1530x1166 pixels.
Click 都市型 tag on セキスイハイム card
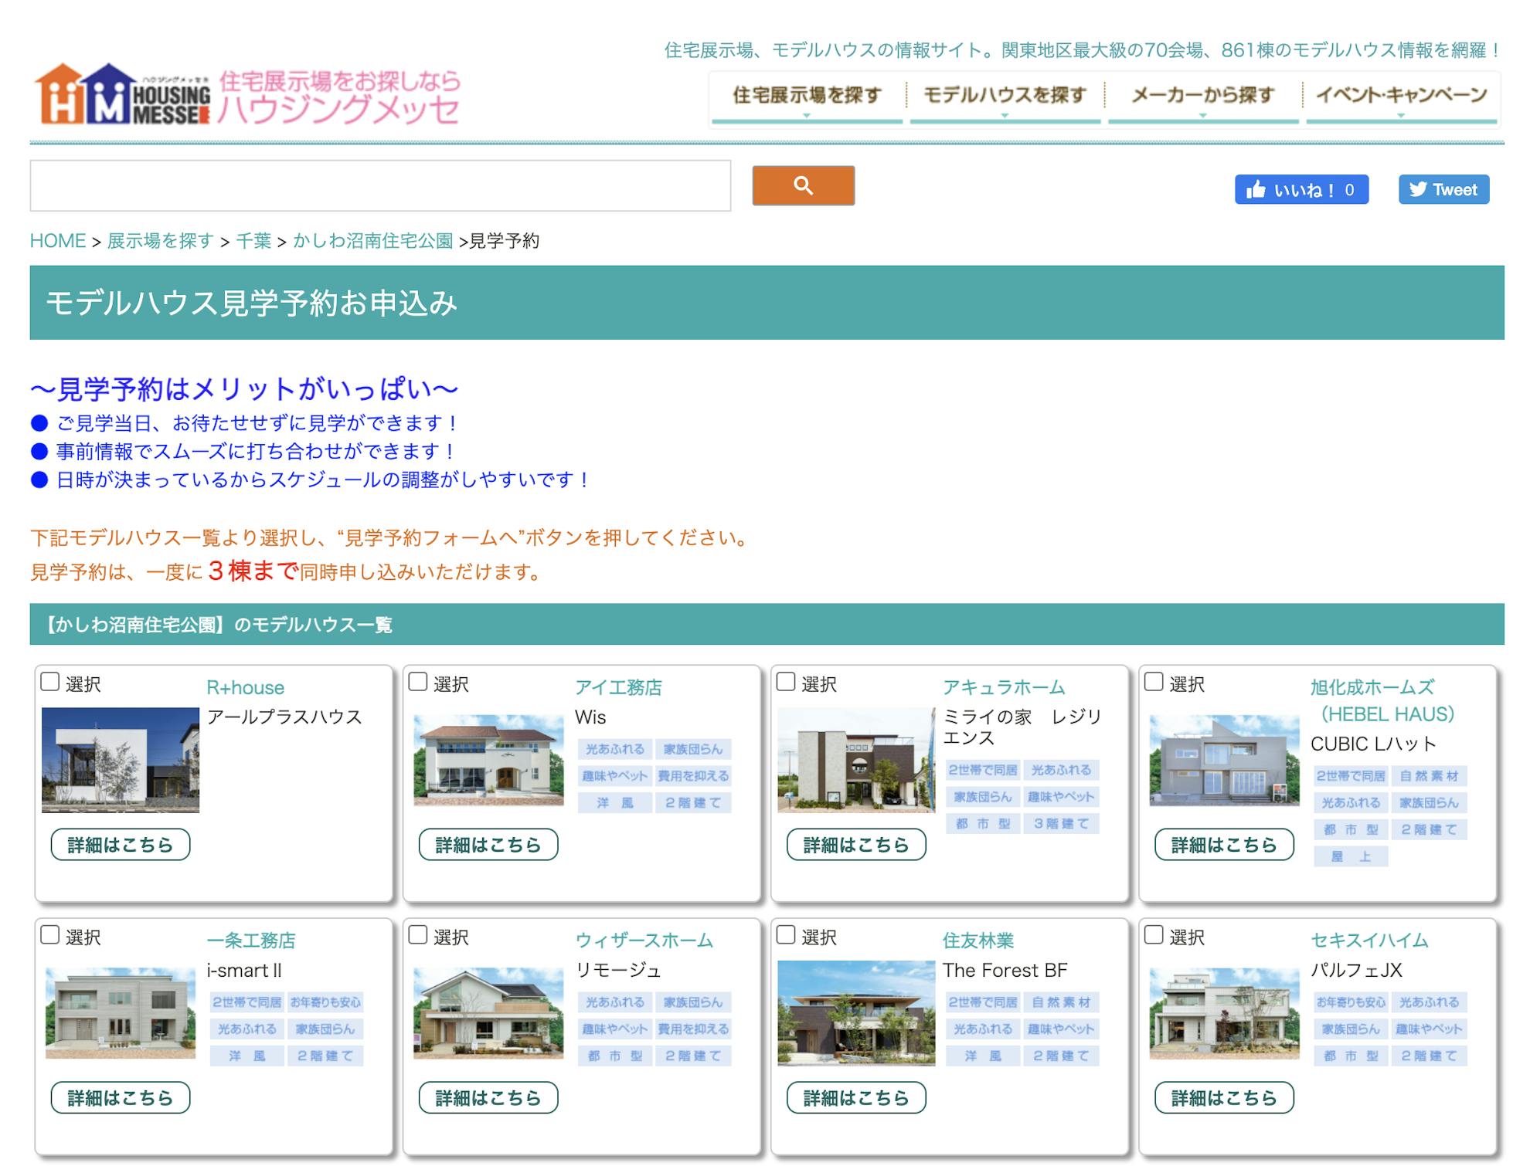[x=1351, y=1056]
